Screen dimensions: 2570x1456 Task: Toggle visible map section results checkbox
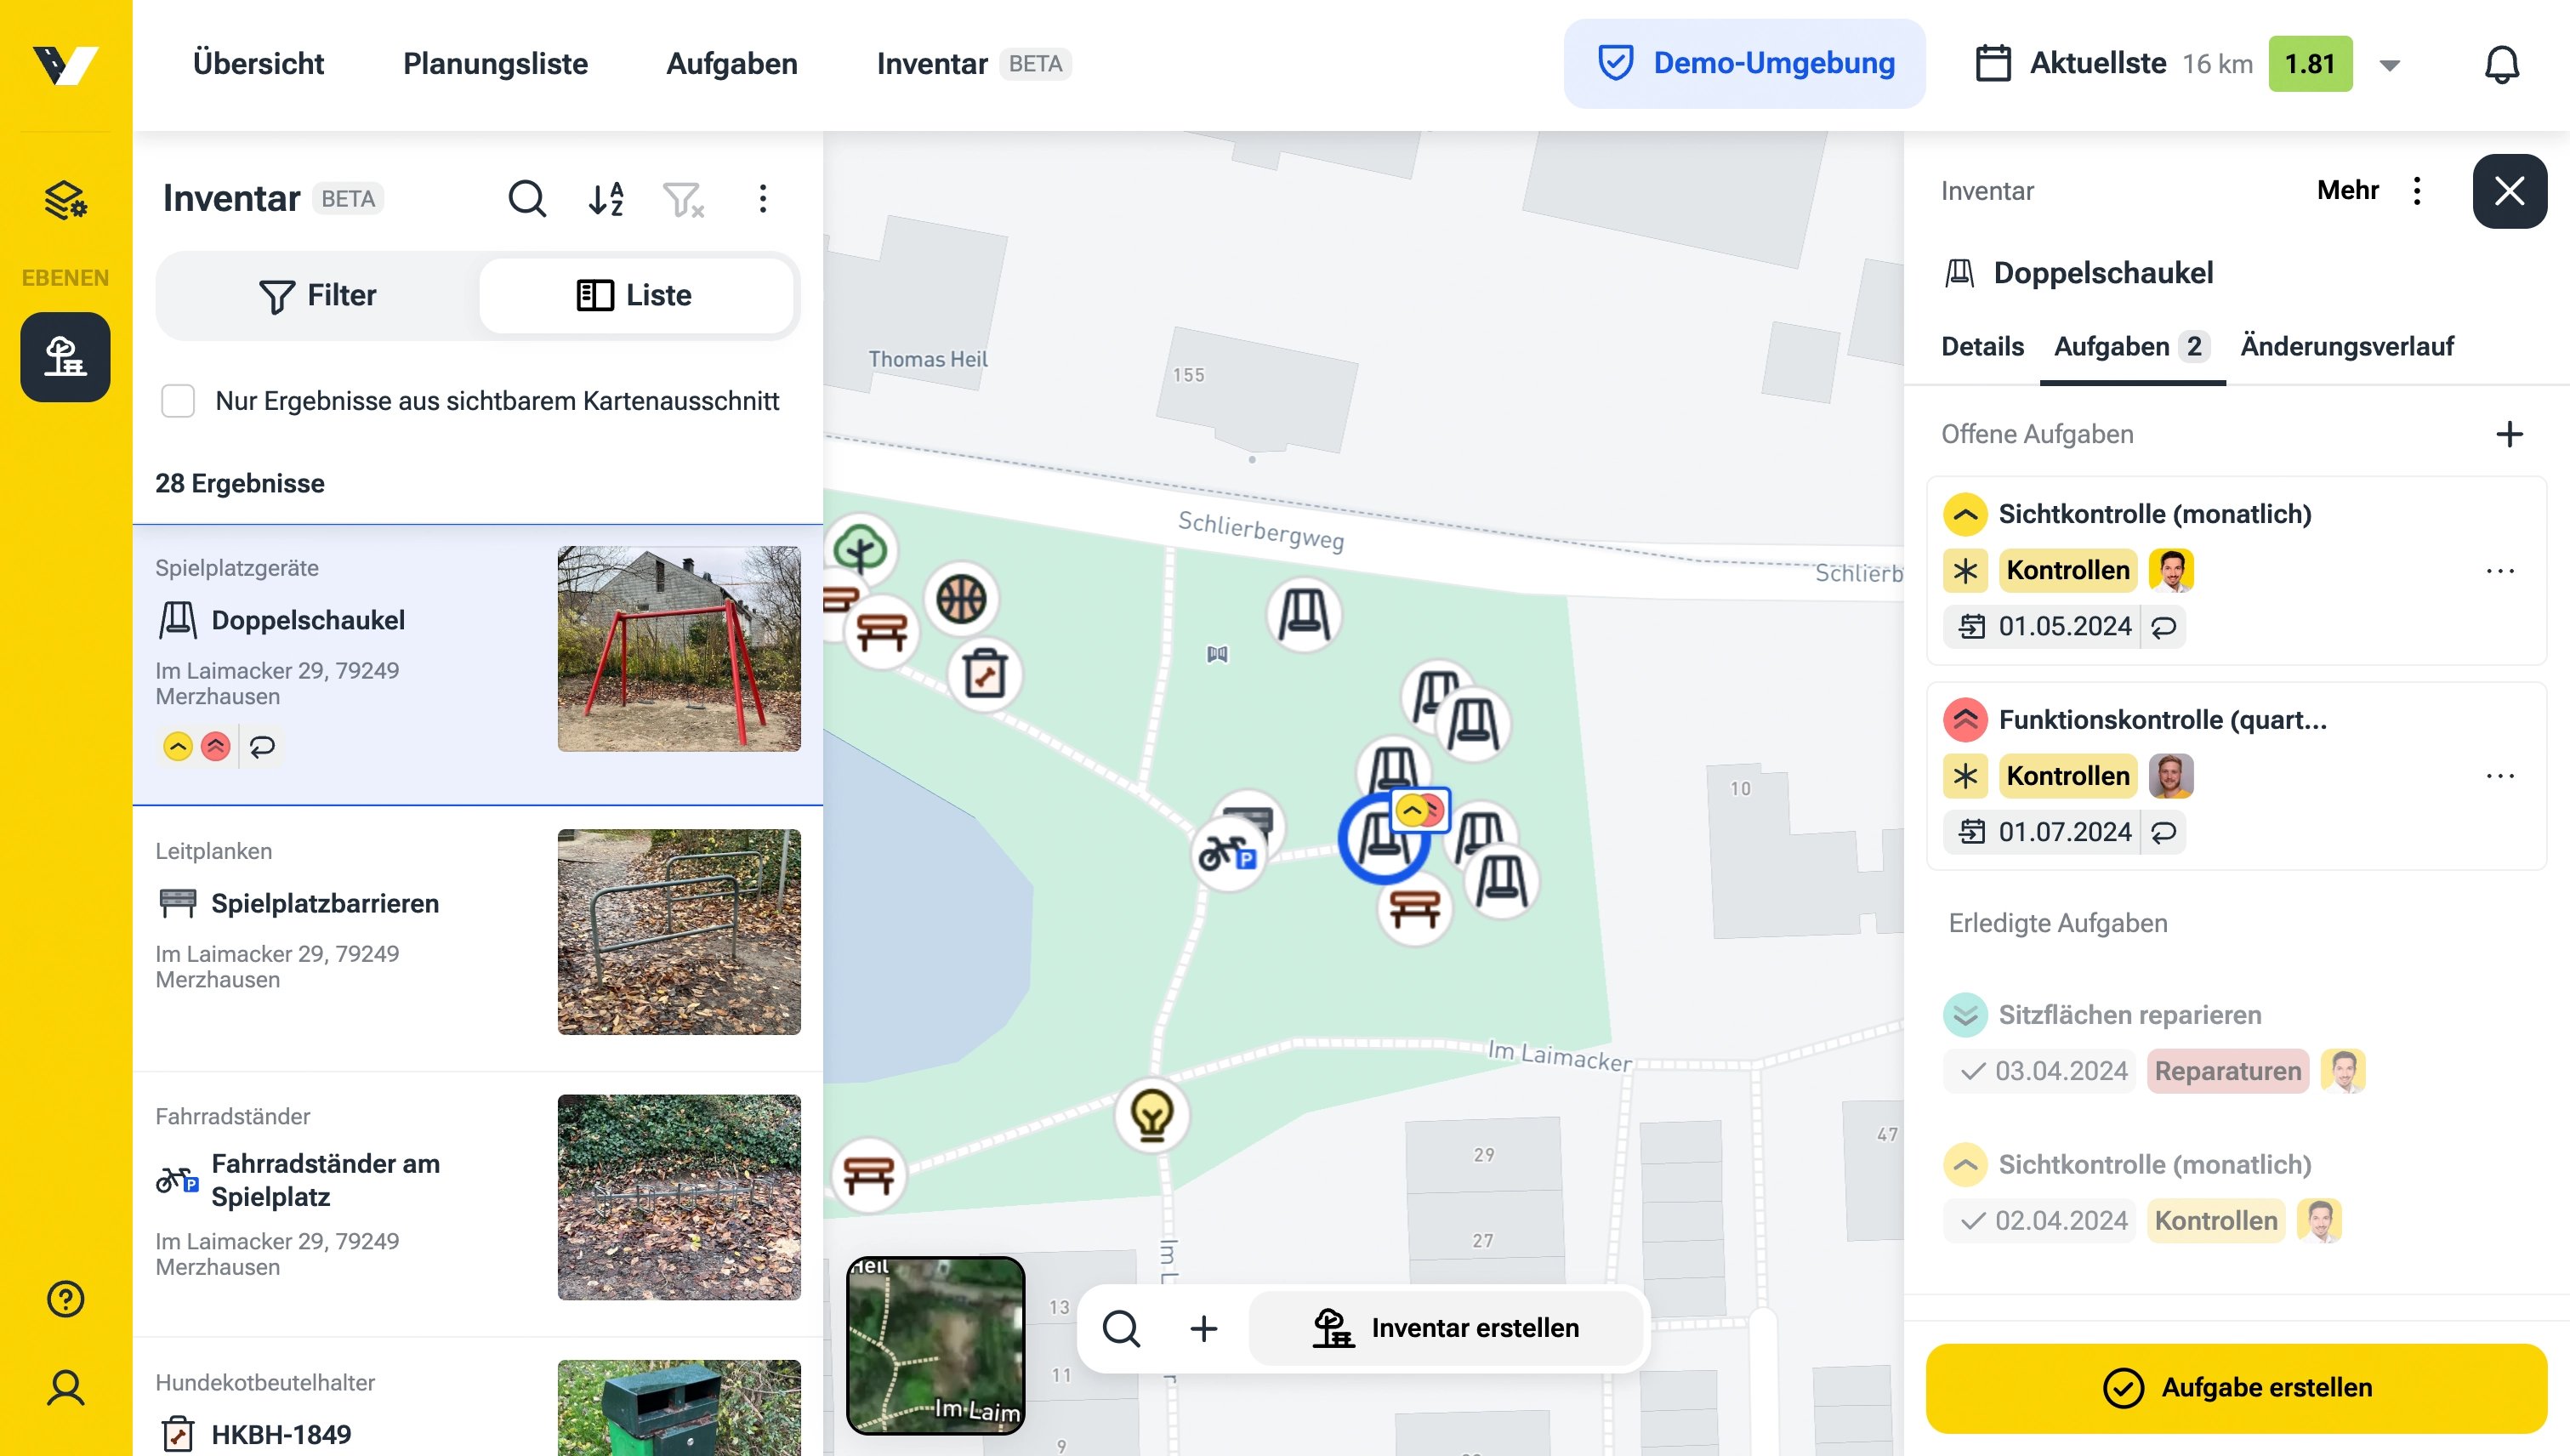178,401
